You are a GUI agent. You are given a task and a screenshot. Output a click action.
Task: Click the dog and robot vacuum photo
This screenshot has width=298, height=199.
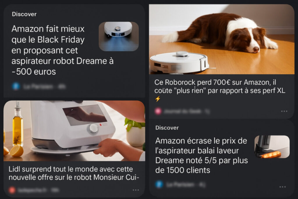(x=221, y=39)
